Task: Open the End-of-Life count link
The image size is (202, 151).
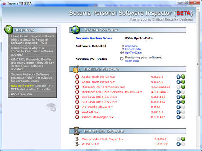Action: [x=133, y=49]
